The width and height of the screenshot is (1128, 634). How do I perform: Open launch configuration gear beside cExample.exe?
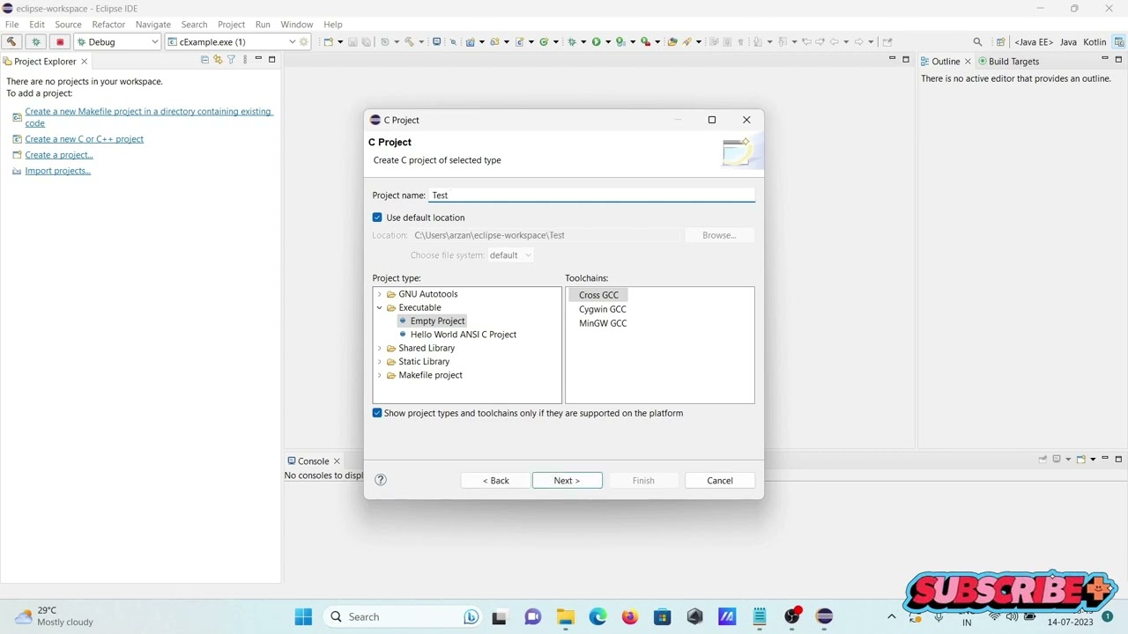click(304, 41)
